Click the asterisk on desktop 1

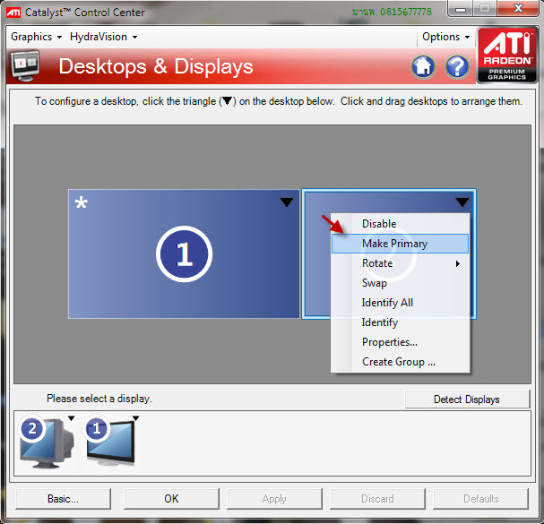pyautogui.click(x=82, y=202)
